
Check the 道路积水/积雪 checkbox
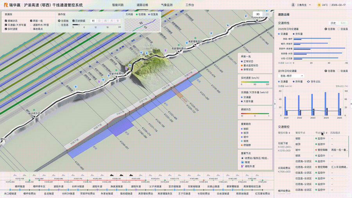[x=31, y=25]
